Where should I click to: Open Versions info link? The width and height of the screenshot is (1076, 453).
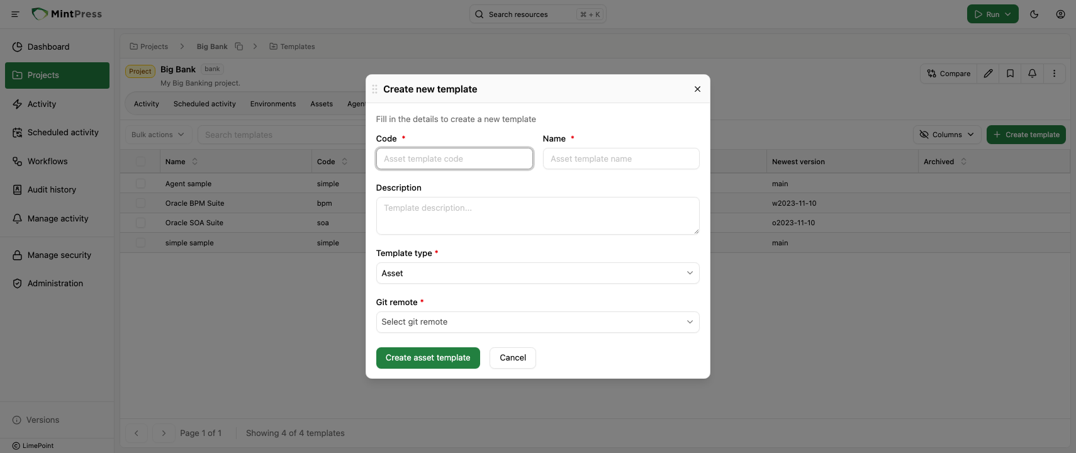36,420
